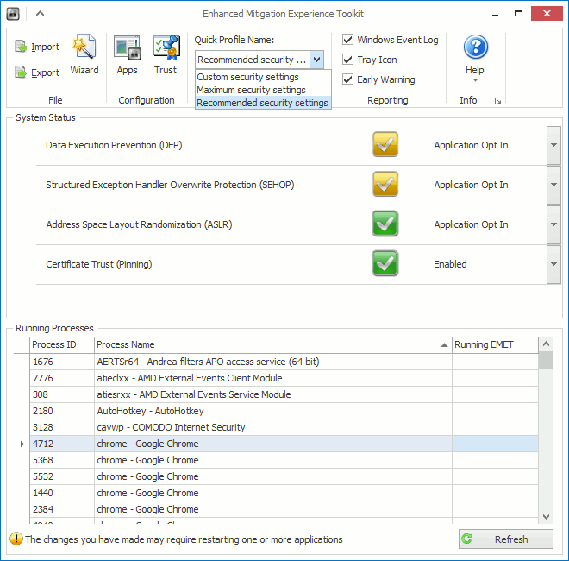The height and width of the screenshot is (561, 569).
Task: Open the Certificate Trust setting dropdown
Action: point(553,264)
